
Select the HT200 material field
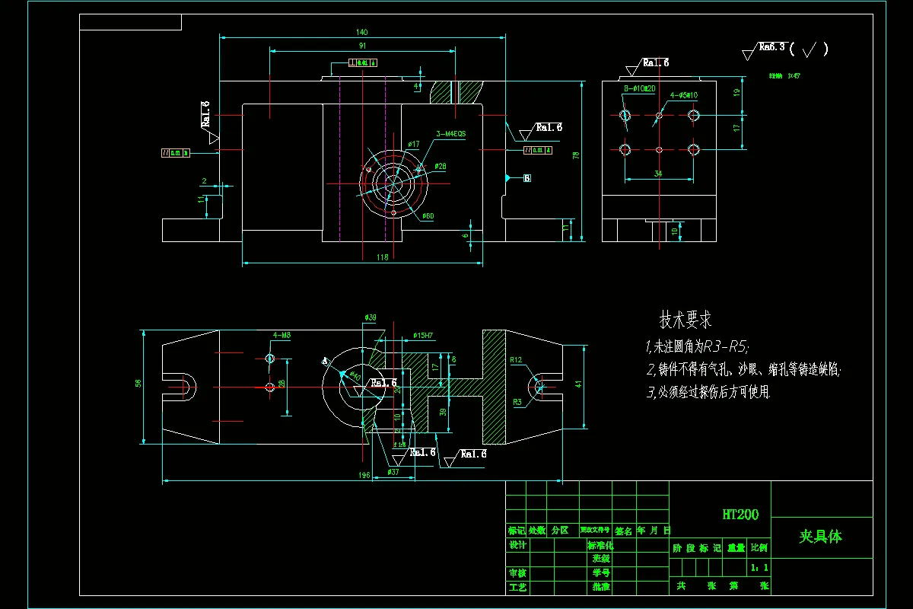pyautogui.click(x=740, y=514)
